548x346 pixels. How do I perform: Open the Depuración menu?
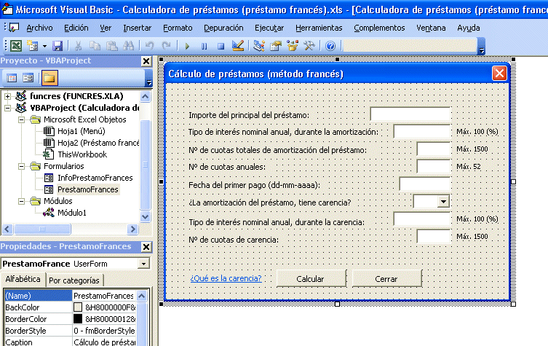tap(223, 28)
